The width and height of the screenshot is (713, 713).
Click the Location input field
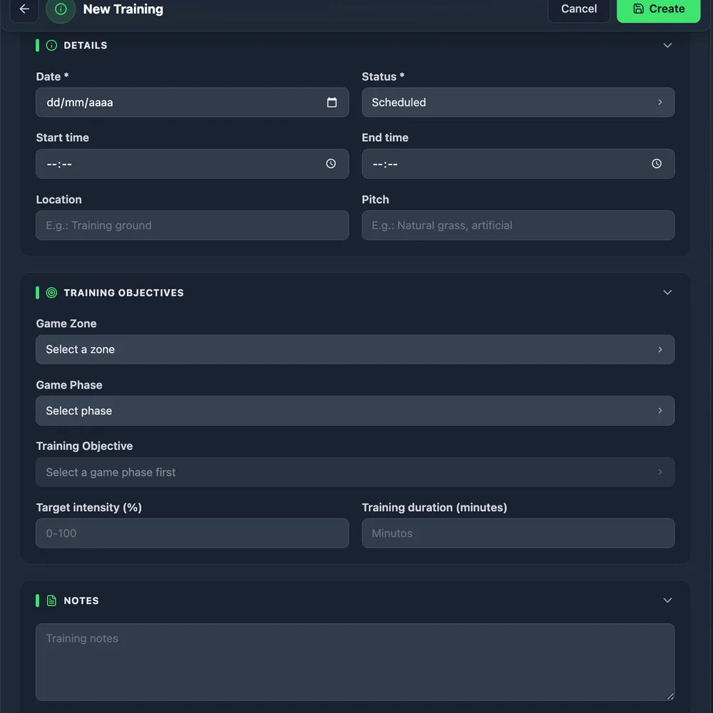tap(192, 225)
